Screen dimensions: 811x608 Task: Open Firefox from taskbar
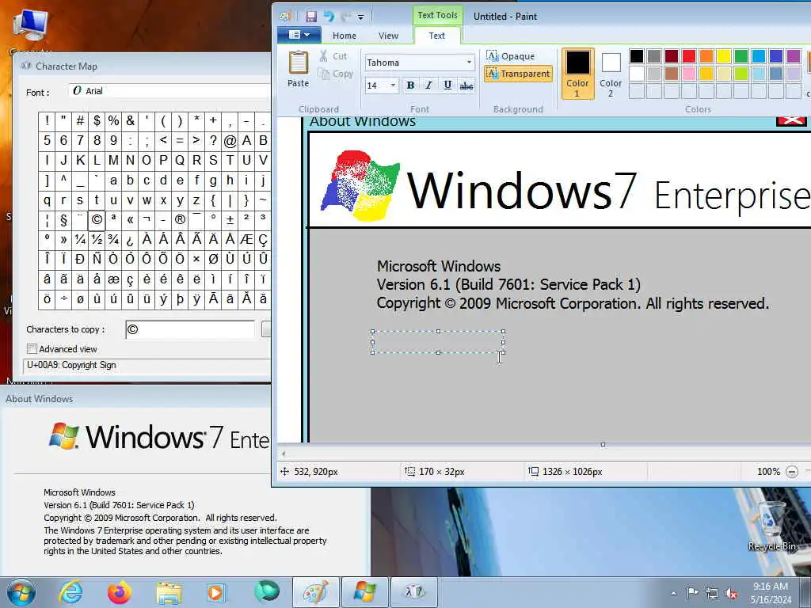(x=119, y=592)
